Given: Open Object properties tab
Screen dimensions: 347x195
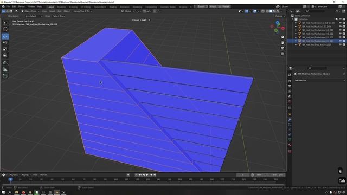Looking at the screenshot, I should [290, 114].
